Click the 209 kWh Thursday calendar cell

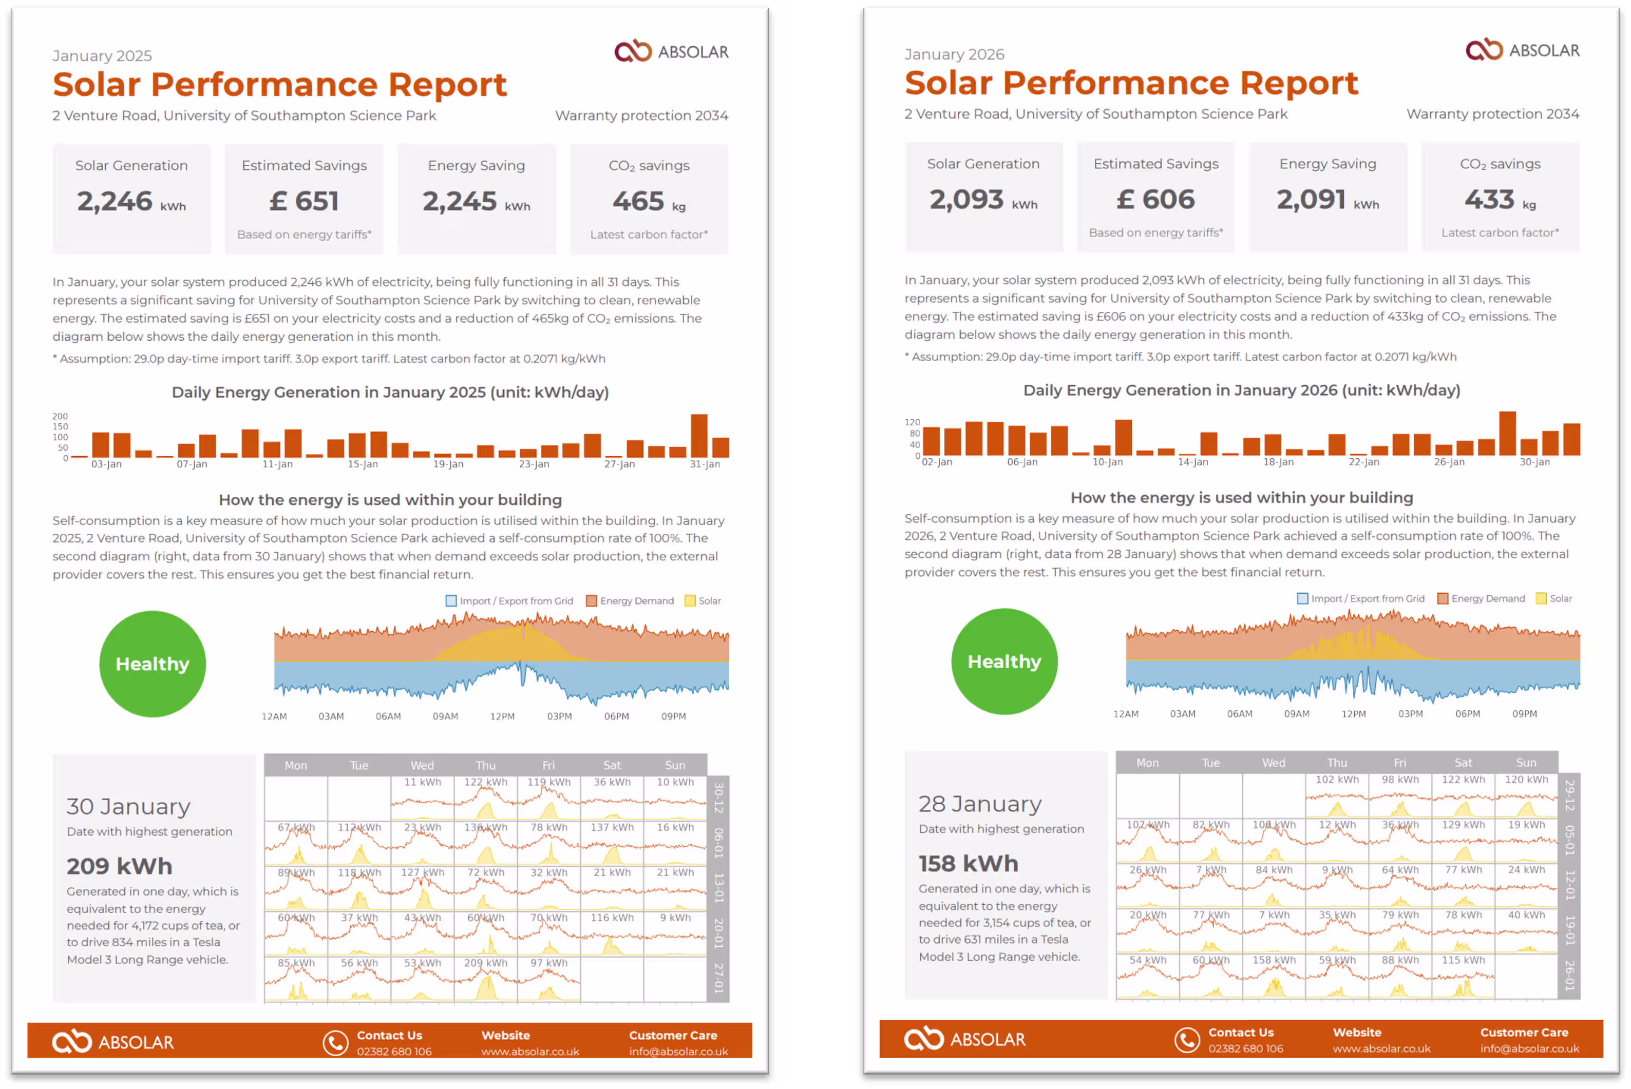tap(486, 979)
